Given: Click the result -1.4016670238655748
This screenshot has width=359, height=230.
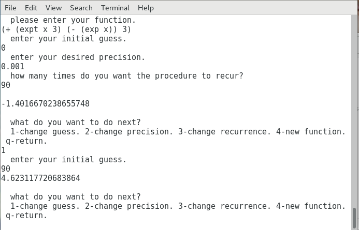Looking at the screenshot, I should tap(46, 104).
